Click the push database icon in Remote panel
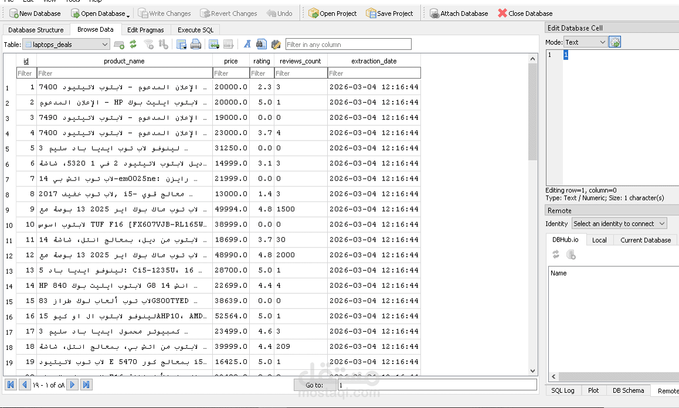Image resolution: width=679 pixels, height=408 pixels. coord(571,254)
